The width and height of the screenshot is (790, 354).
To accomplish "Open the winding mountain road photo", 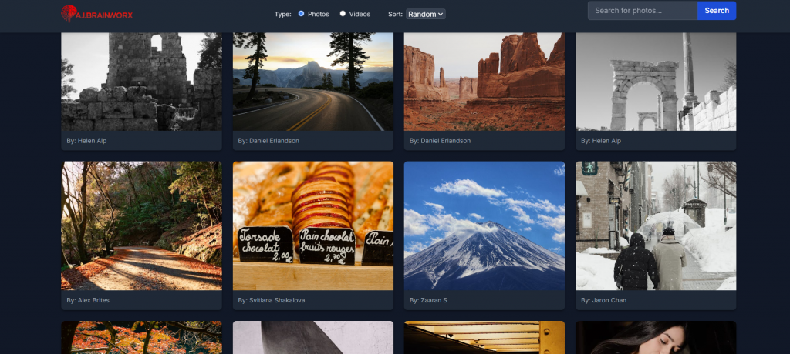I will [x=312, y=81].
